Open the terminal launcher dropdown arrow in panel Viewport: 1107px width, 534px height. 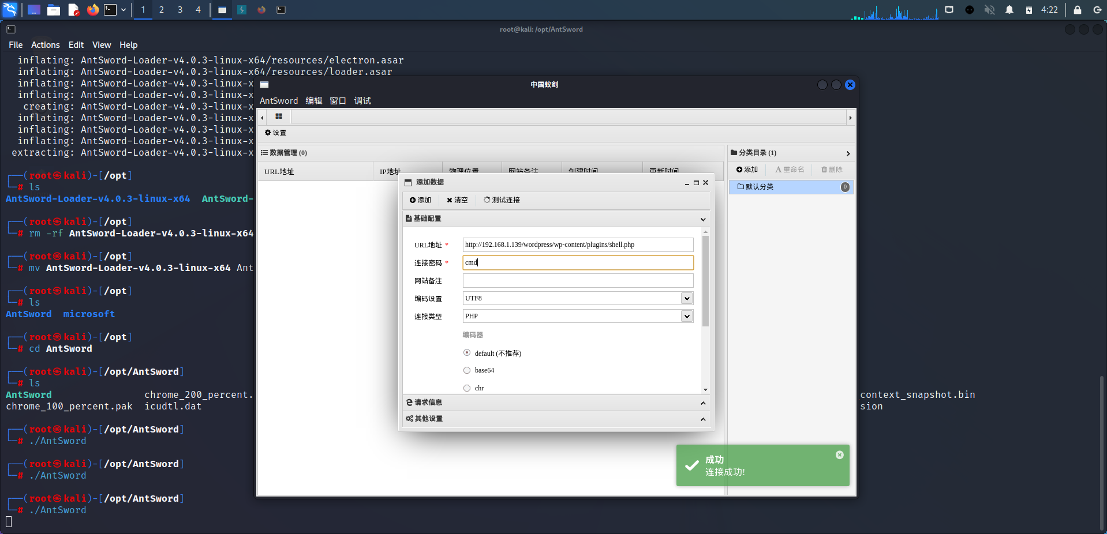[x=124, y=10]
